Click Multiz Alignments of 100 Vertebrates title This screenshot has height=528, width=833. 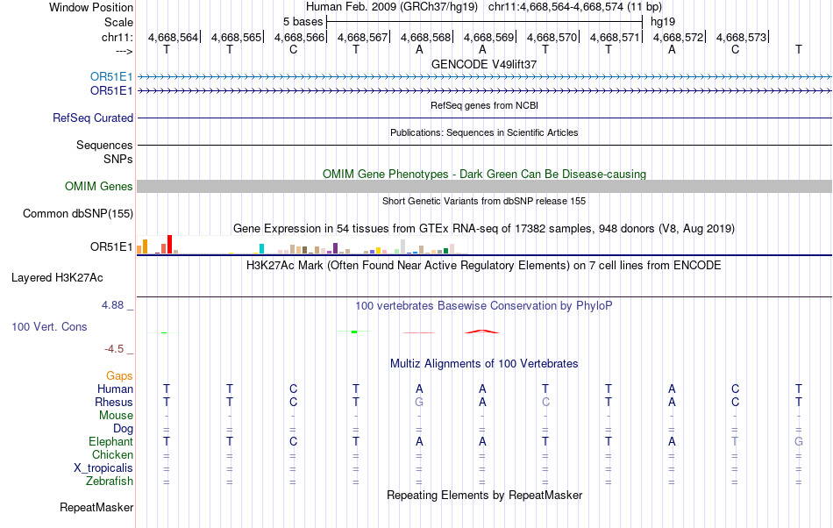(484, 364)
